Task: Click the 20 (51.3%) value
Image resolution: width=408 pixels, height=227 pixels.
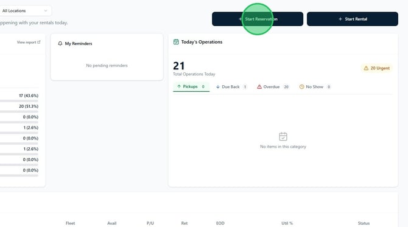Action: [x=29, y=107]
